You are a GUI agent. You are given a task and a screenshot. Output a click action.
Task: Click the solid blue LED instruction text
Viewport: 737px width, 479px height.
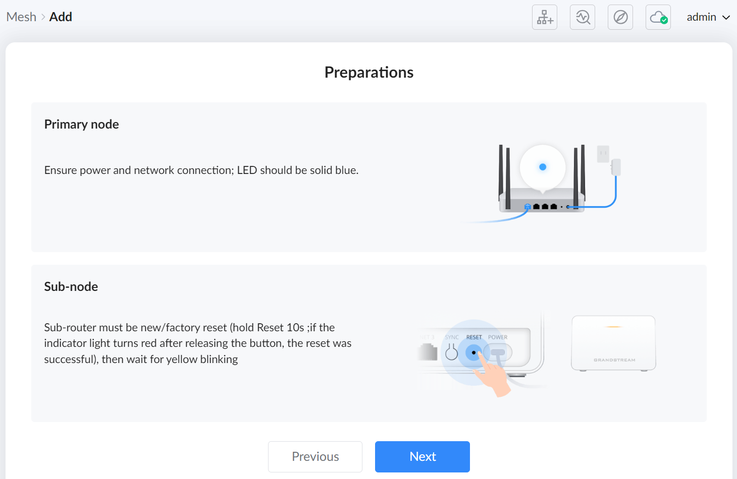(201, 170)
